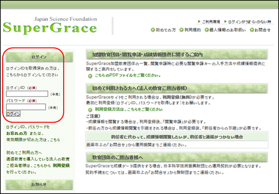Image resolution: width=279 pixels, height=194 pixels.
Task: Click the ログイン panel header
Action: 39,57
